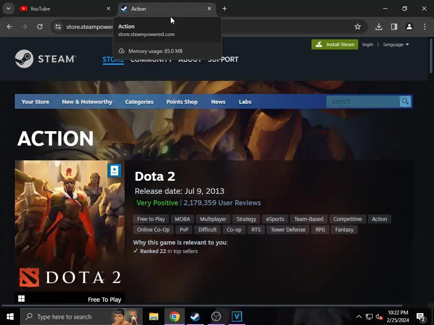The width and height of the screenshot is (434, 325).
Task: Click the eSports tag
Action: pos(275,219)
